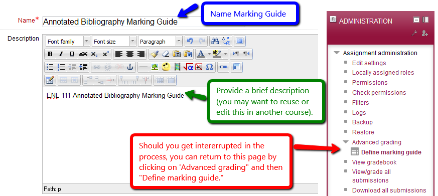The width and height of the screenshot is (438, 196).
Task: Go to View gradebook link
Action: pos(374,162)
